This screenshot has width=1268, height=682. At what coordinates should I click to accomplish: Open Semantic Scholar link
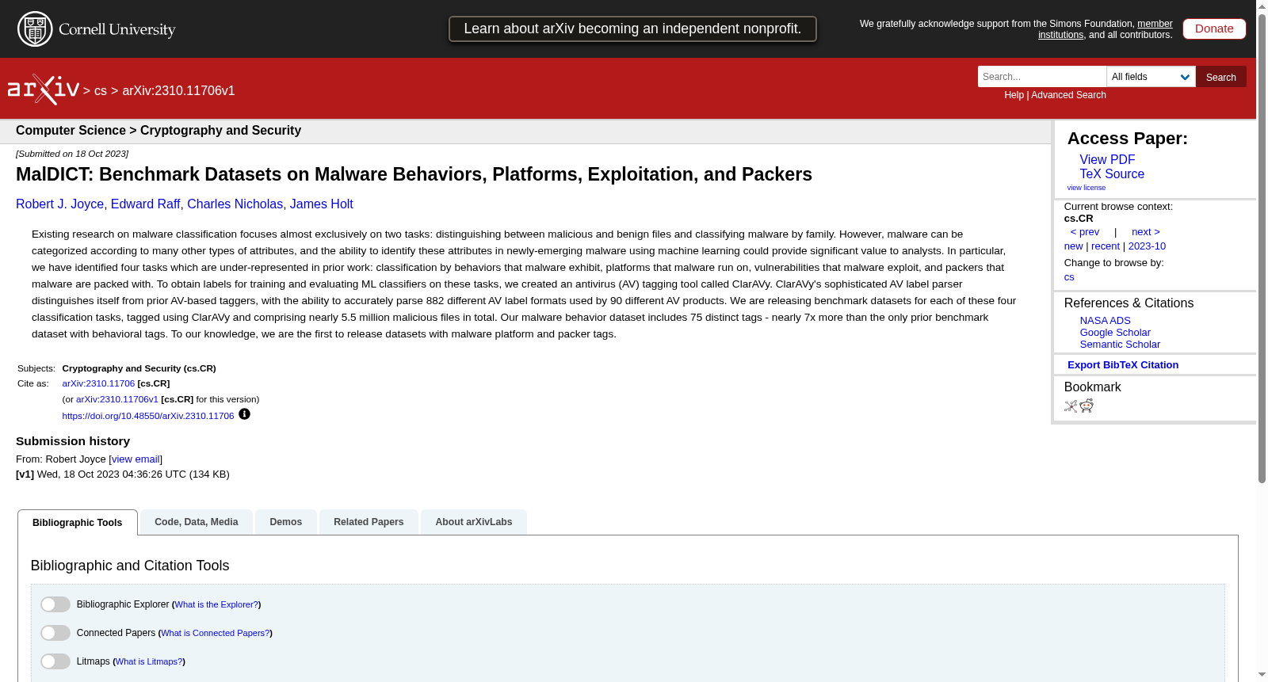tap(1120, 344)
